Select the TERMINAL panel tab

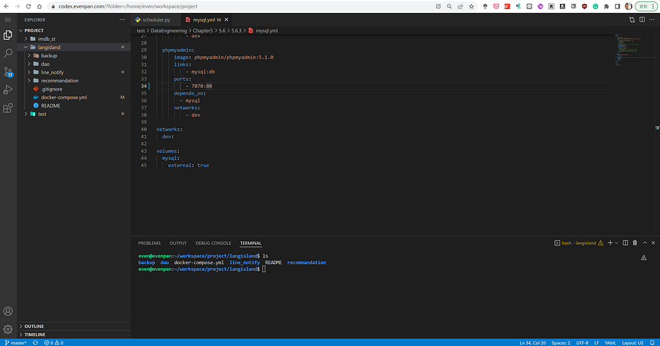[251, 244]
